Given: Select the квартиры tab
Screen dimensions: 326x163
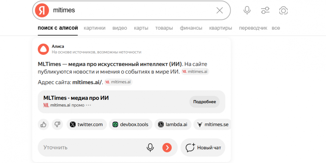Looking at the screenshot, I should pyautogui.click(x=221, y=28).
